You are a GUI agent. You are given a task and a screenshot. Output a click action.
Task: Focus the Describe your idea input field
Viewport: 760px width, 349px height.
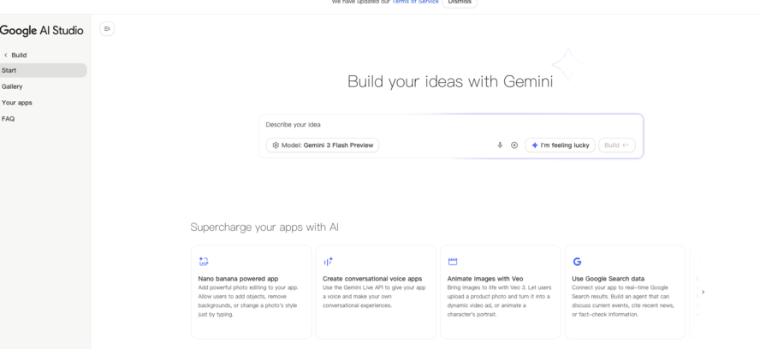pos(451,125)
